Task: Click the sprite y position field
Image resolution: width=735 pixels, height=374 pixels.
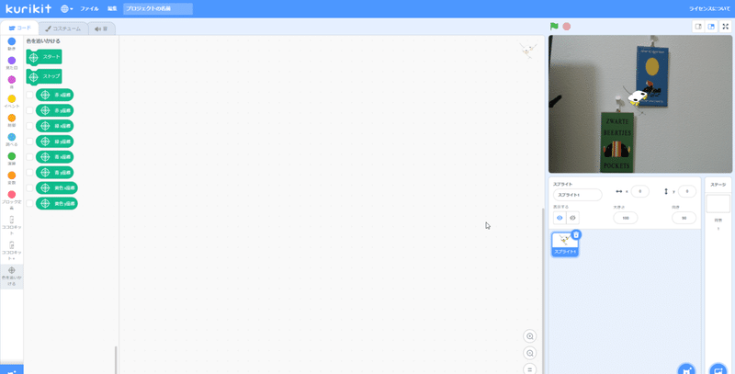Action: (x=687, y=191)
